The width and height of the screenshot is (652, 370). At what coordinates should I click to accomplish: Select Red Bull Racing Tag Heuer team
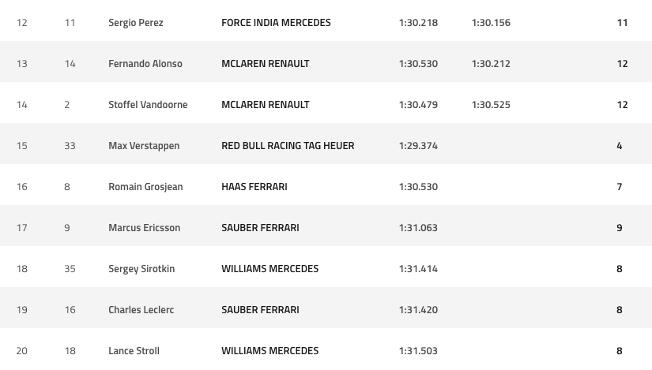[288, 146]
